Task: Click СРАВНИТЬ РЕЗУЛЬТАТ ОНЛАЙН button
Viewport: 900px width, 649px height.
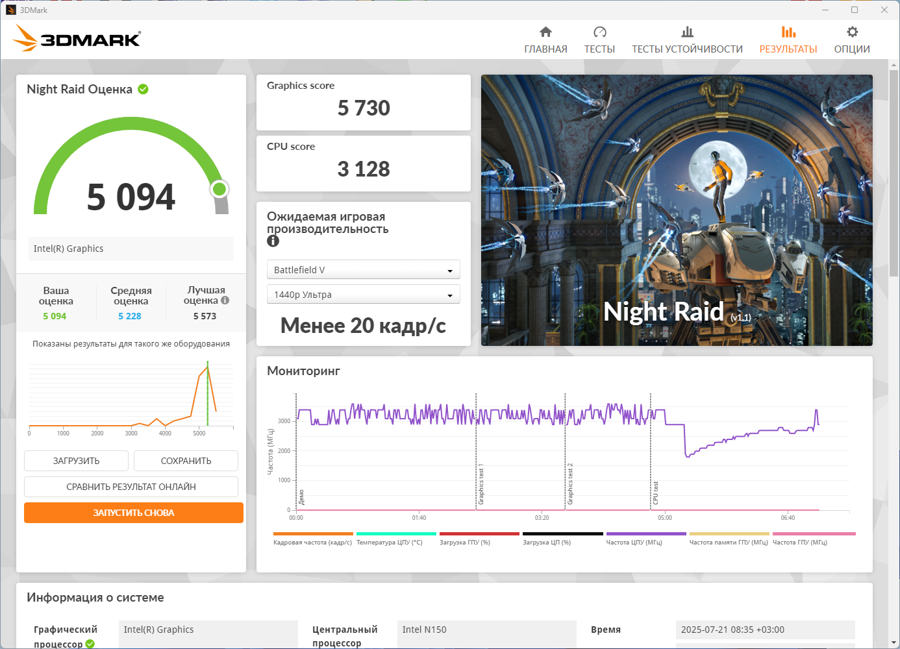Action: coord(131,487)
